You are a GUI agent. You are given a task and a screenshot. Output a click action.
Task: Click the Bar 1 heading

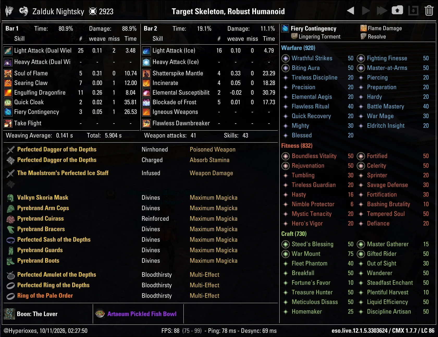[x=12, y=28]
